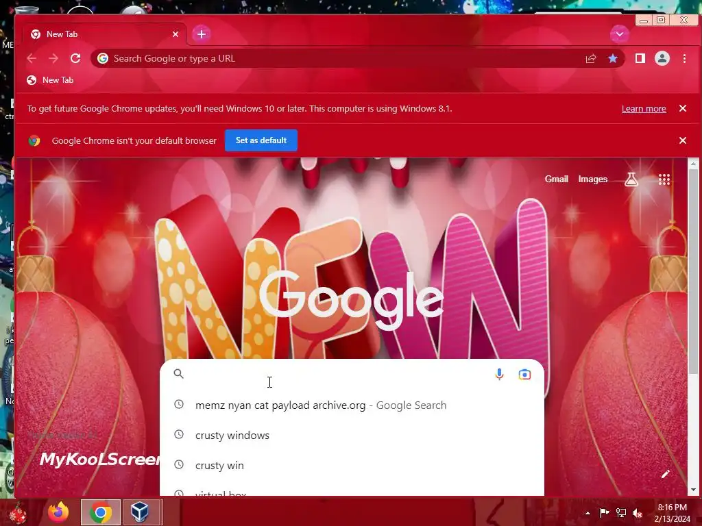Open the Search Labs flask icon
This screenshot has width=702, height=526.
tap(631, 179)
